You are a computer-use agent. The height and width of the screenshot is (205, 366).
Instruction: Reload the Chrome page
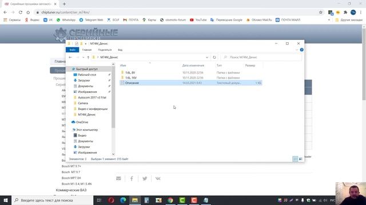21,13
